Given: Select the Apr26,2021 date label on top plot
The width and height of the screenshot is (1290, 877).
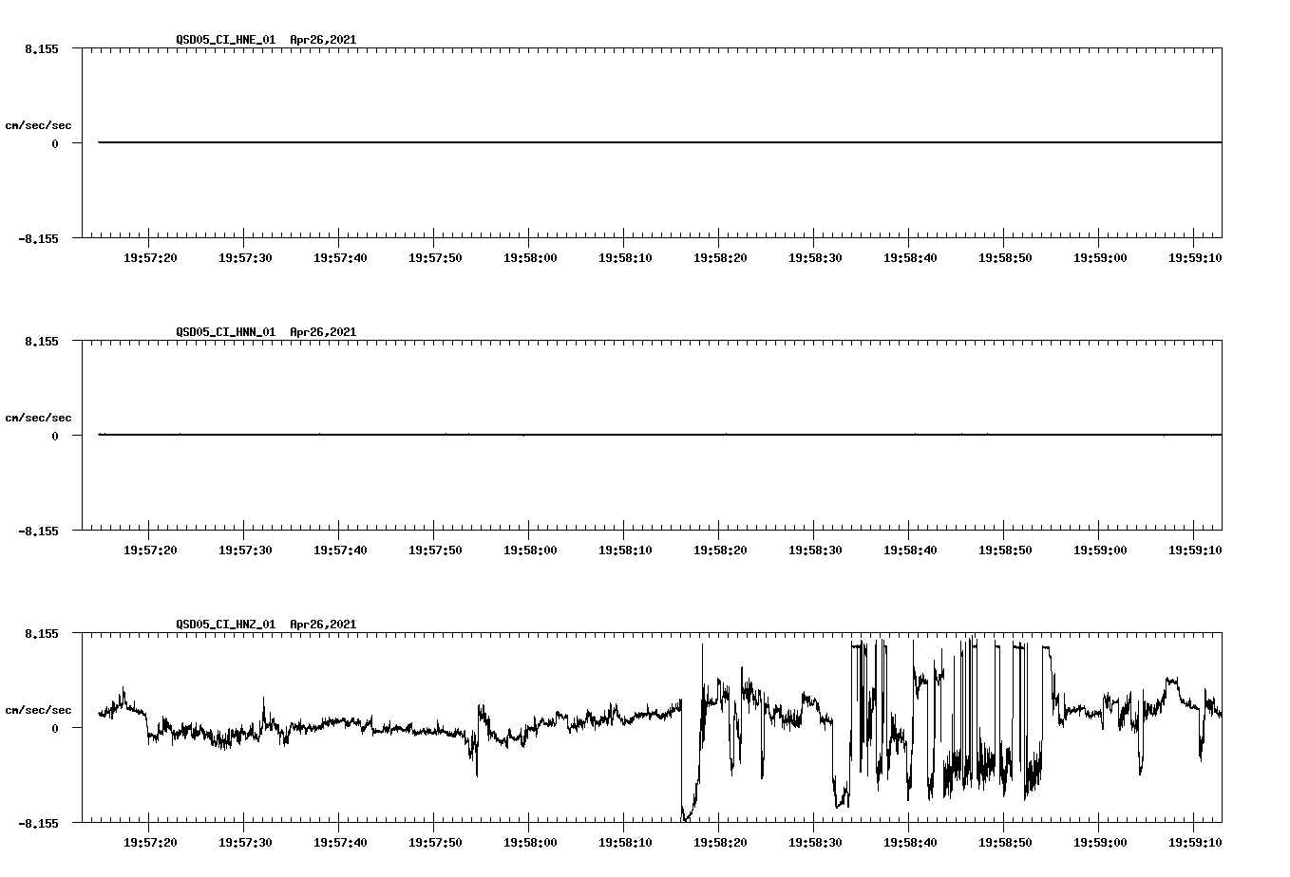Looking at the screenshot, I should (x=321, y=40).
